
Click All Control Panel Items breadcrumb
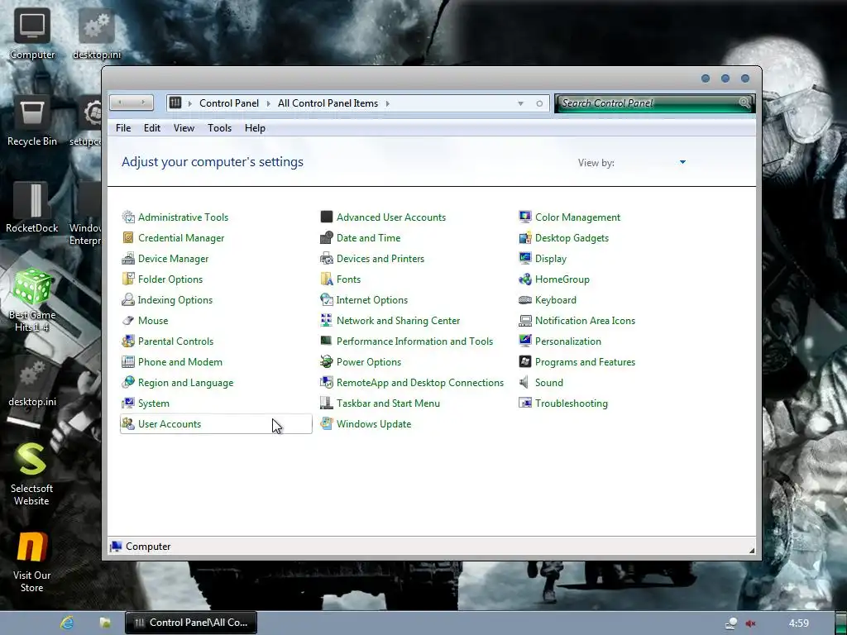point(328,103)
